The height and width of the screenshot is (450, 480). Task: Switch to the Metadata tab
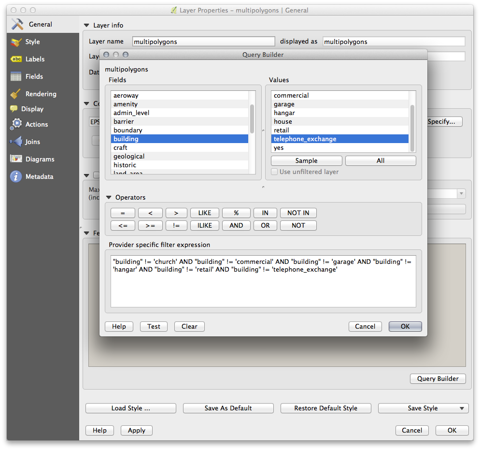click(39, 176)
